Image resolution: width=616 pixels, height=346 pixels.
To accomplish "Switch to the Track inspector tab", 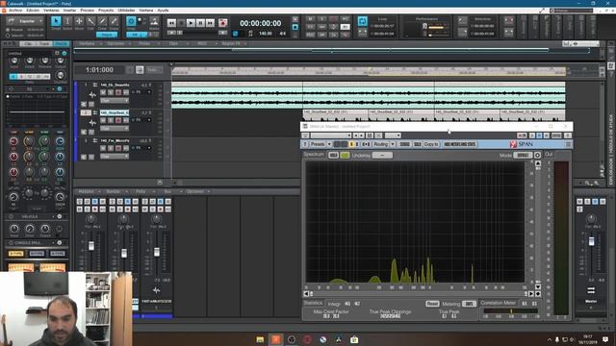I will (x=44, y=43).
